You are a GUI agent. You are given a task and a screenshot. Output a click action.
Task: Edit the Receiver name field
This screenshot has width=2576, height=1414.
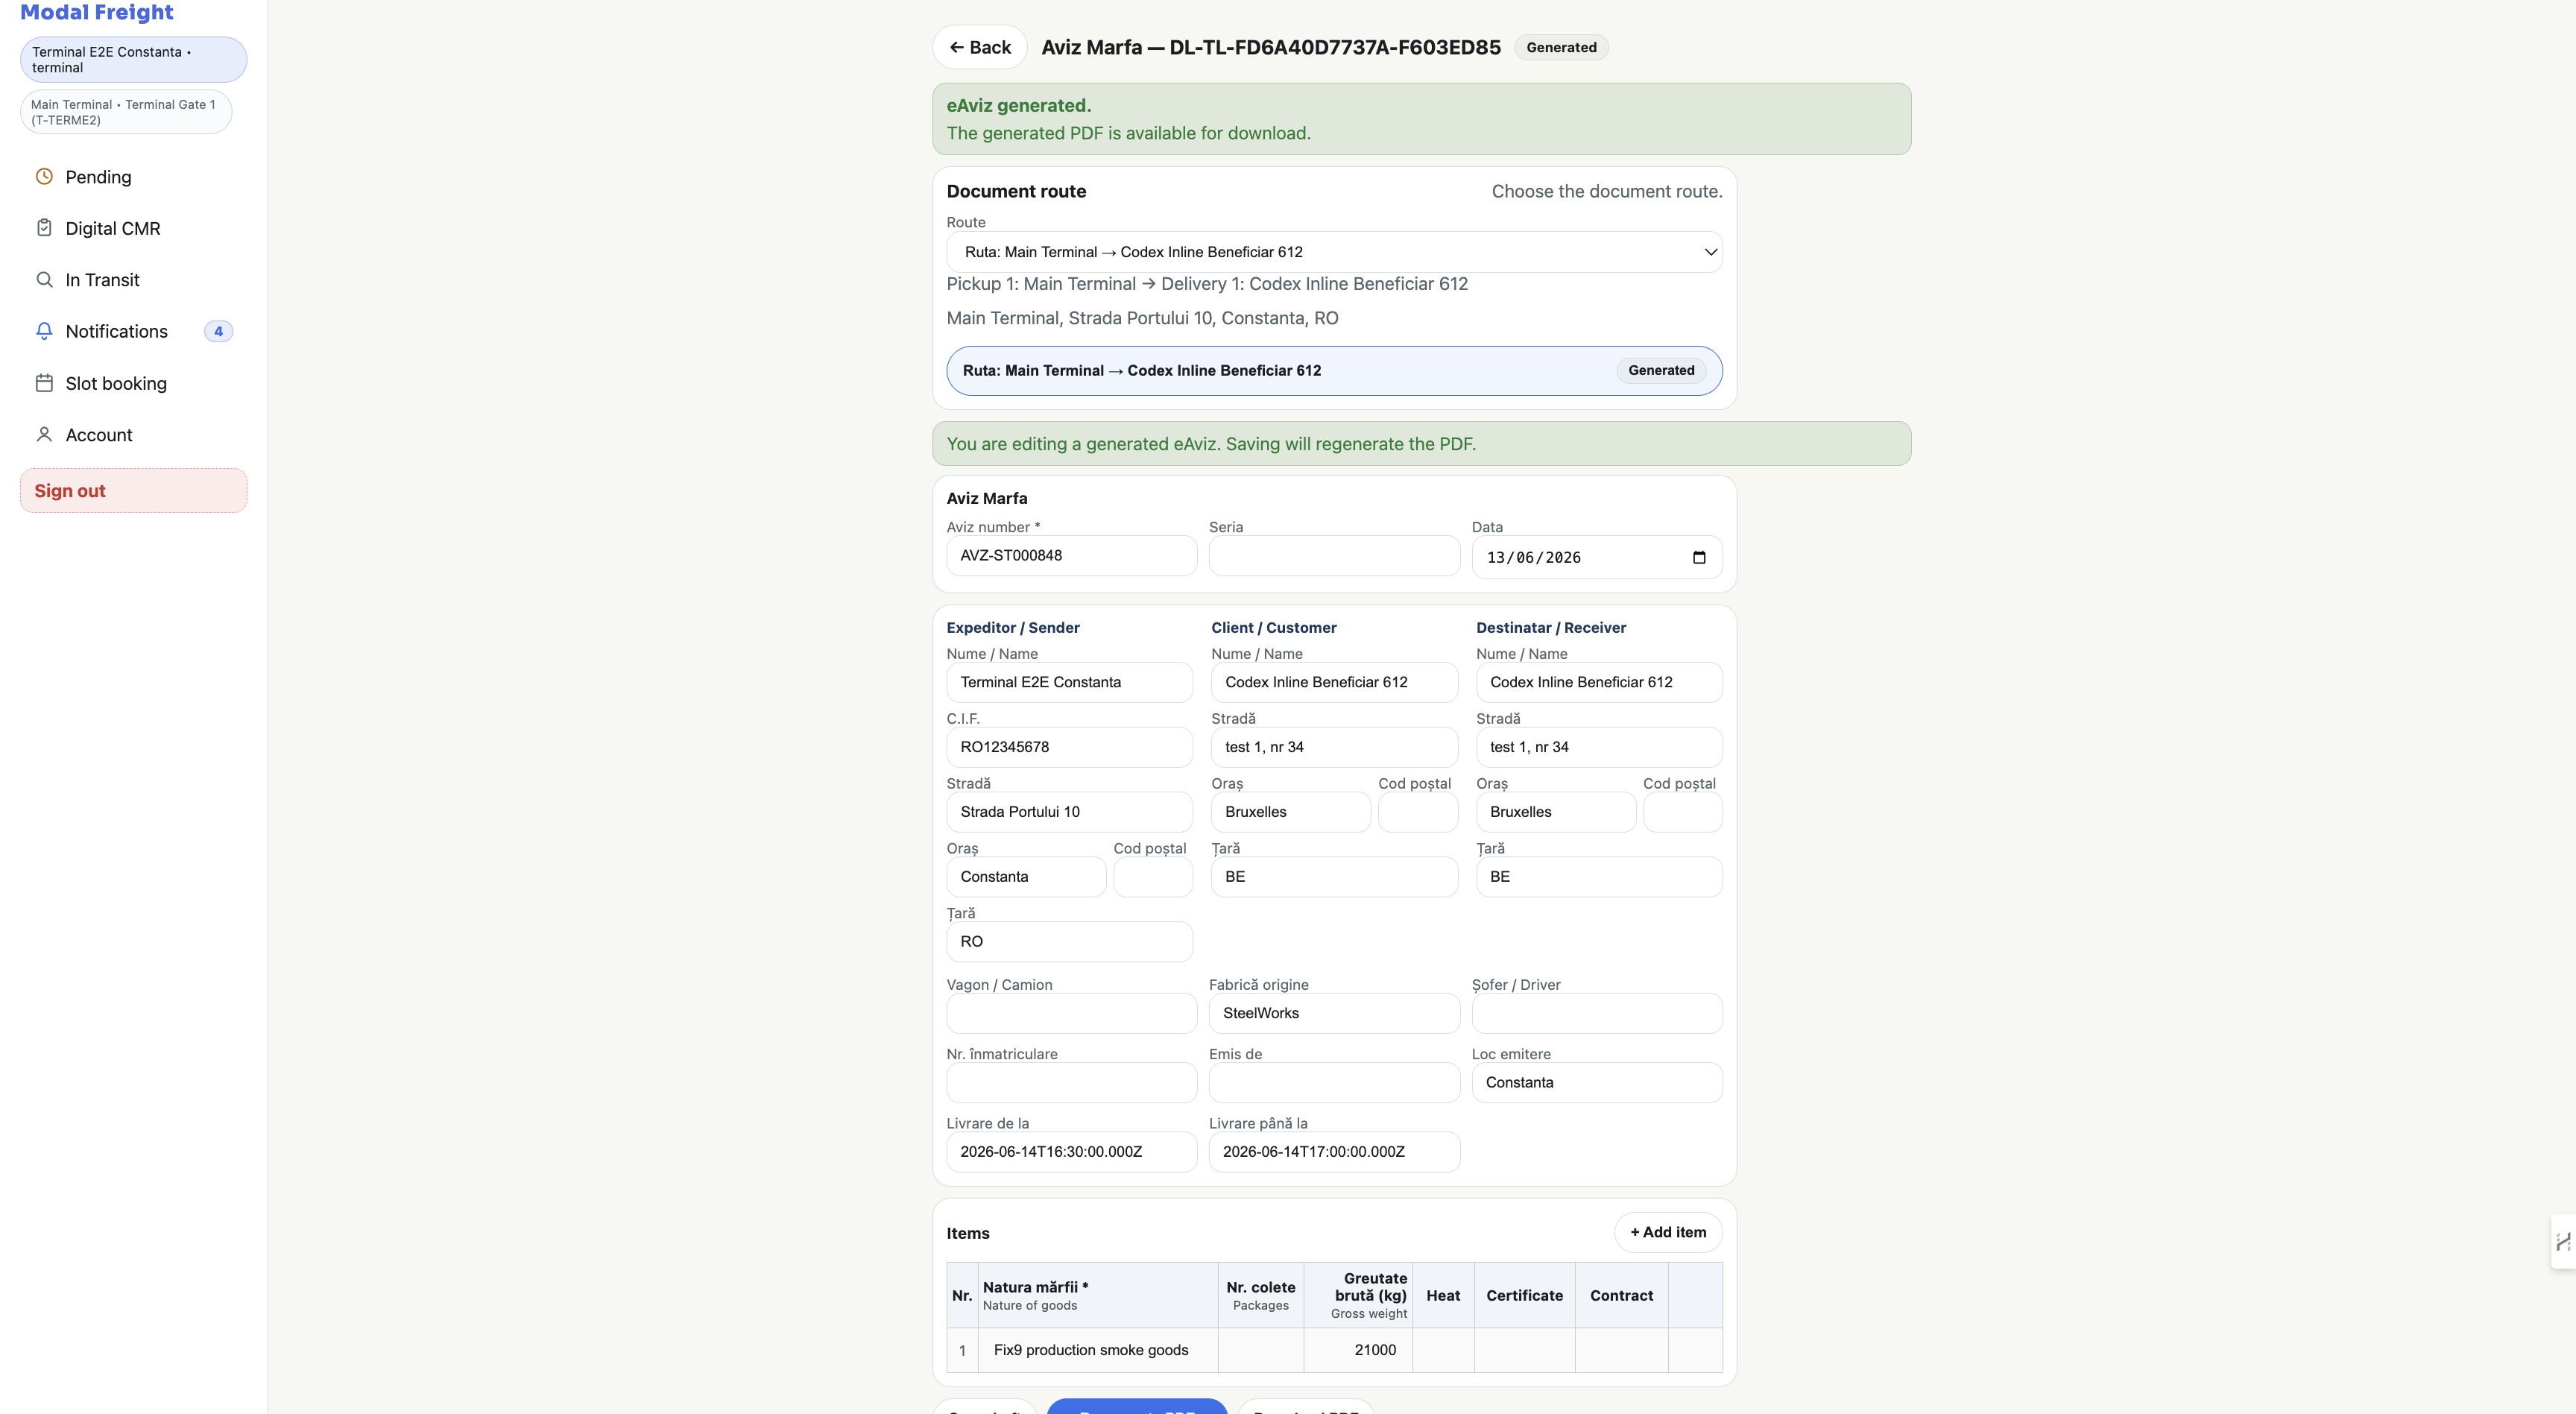(1599, 682)
